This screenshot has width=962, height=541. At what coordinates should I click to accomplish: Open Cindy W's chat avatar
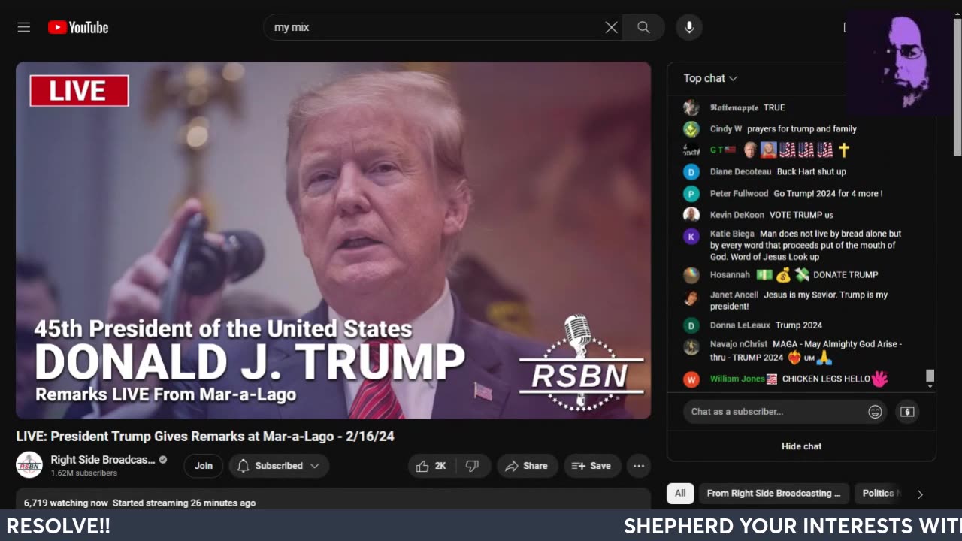point(691,129)
